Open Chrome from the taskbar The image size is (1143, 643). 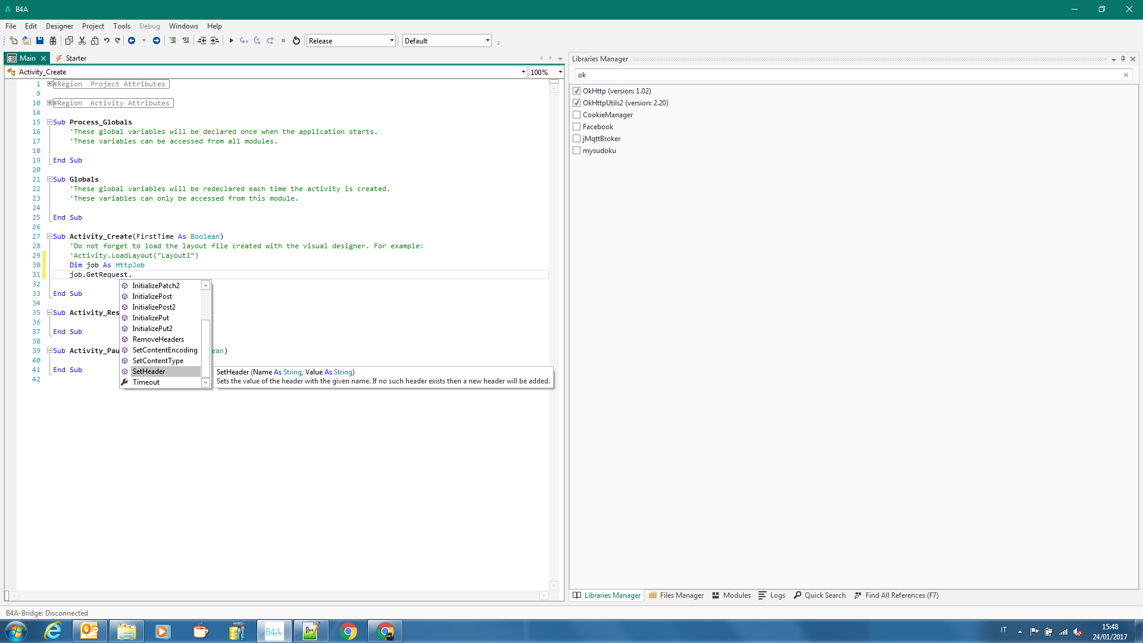(x=348, y=631)
